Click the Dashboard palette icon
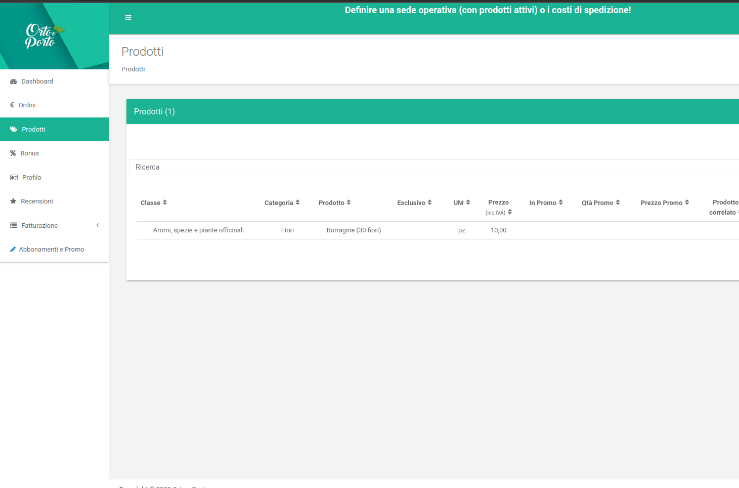 (x=14, y=82)
